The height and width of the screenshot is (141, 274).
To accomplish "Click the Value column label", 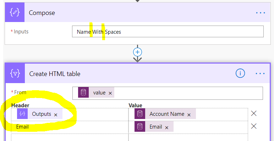I will click(136, 105).
